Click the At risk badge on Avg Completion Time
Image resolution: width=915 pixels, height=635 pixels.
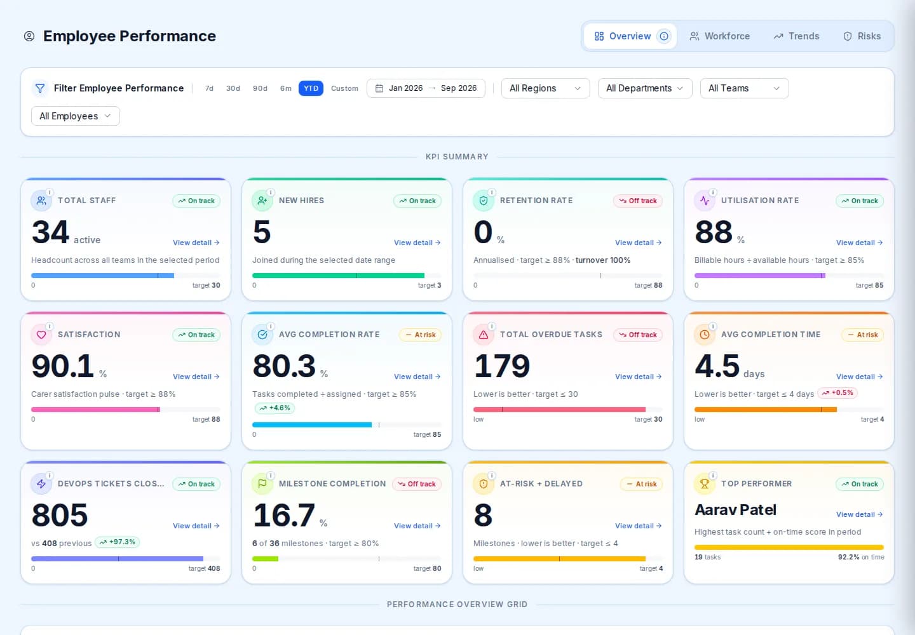[x=862, y=335]
